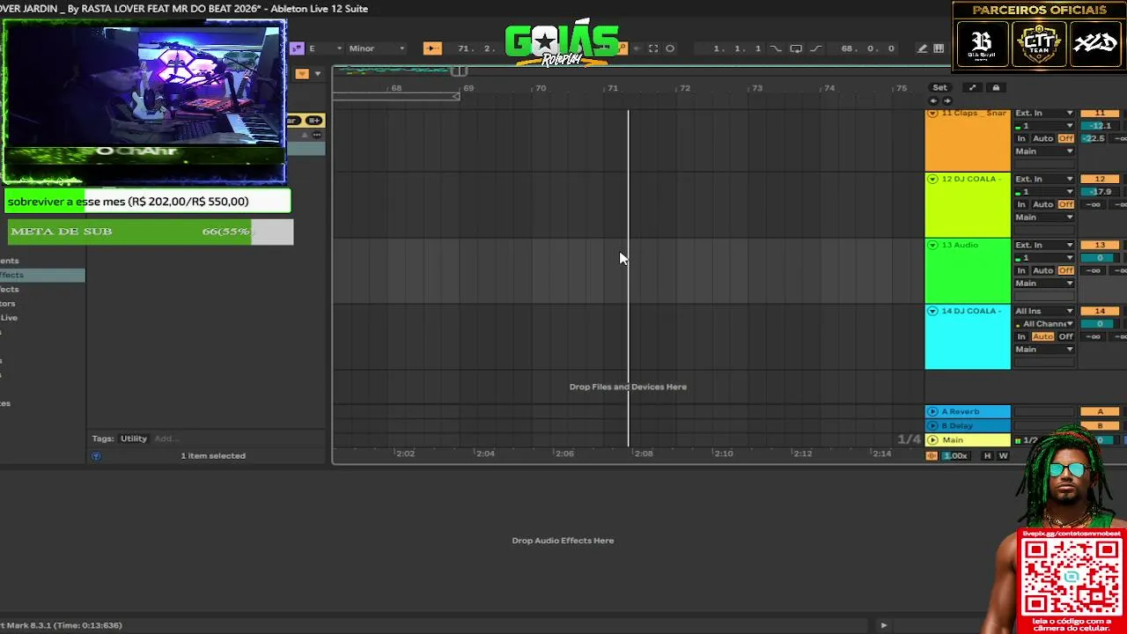Toggle track 11 activator button
The width and height of the screenshot is (1127, 634).
(1100, 114)
